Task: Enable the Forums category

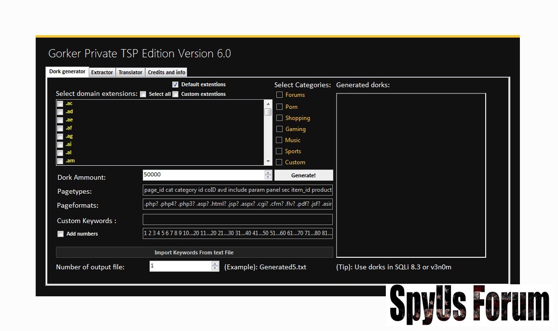Action: click(x=279, y=95)
